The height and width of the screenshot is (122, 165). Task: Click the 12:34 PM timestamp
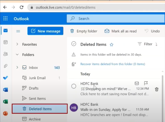(x=142, y=89)
